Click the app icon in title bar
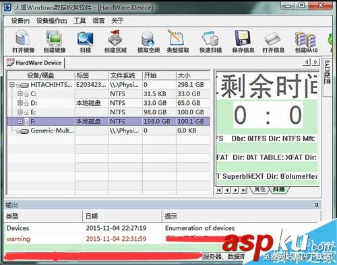 pos(7,7)
